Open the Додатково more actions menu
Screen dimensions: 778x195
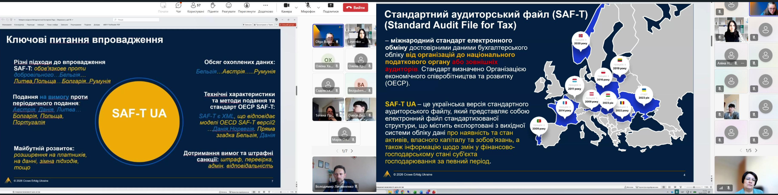265,7
